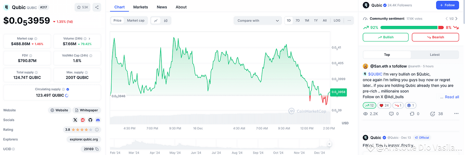Click the share icon next to watchlist star
Screen dimensions: 465x155
click(97, 7)
